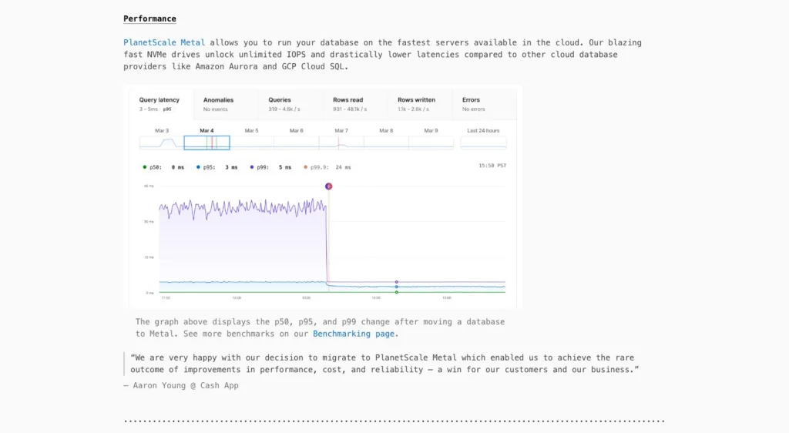Click the pink marker atop the graph
Image resolution: width=789 pixels, height=433 pixels.
pos(328,186)
